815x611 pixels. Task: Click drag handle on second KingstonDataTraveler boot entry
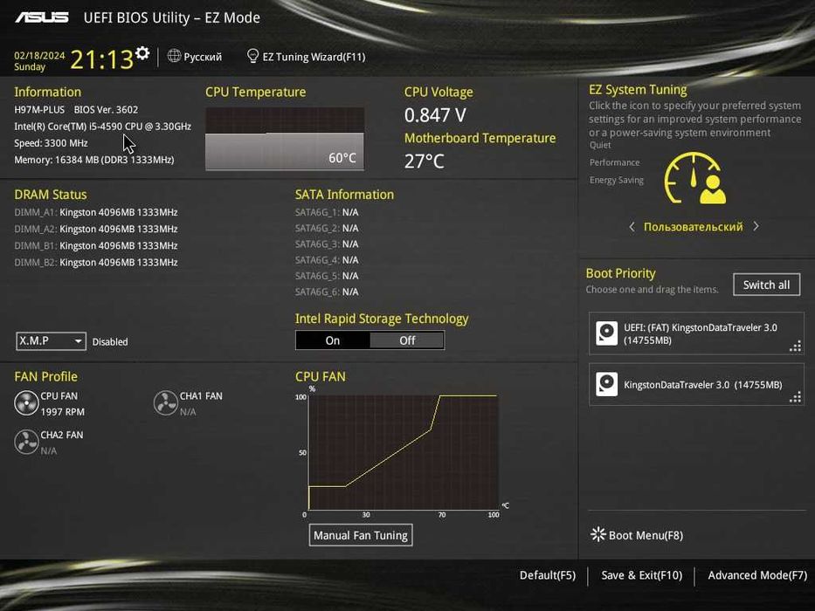coord(795,397)
